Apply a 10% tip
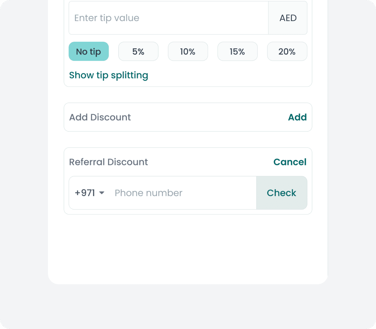The image size is (376, 329). 188,51
